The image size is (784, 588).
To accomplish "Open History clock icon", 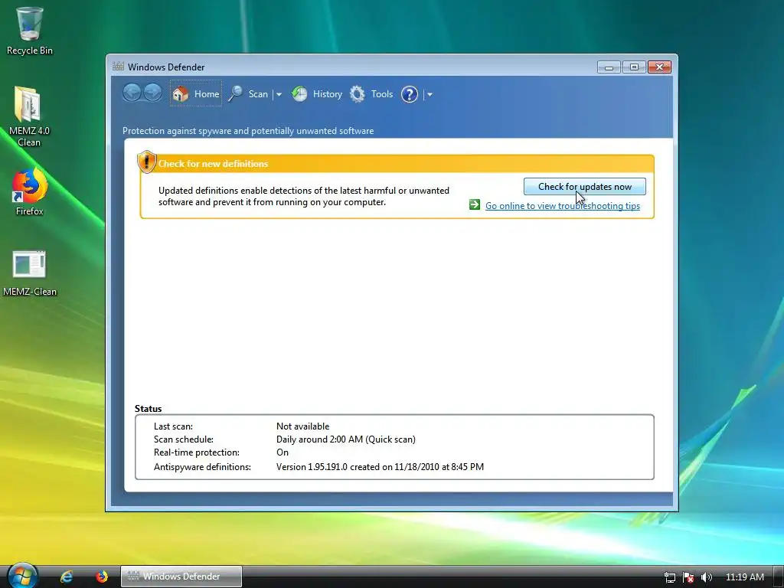I will tap(299, 93).
